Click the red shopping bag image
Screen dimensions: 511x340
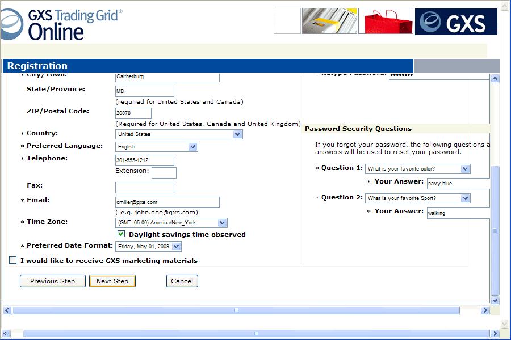coord(386,21)
